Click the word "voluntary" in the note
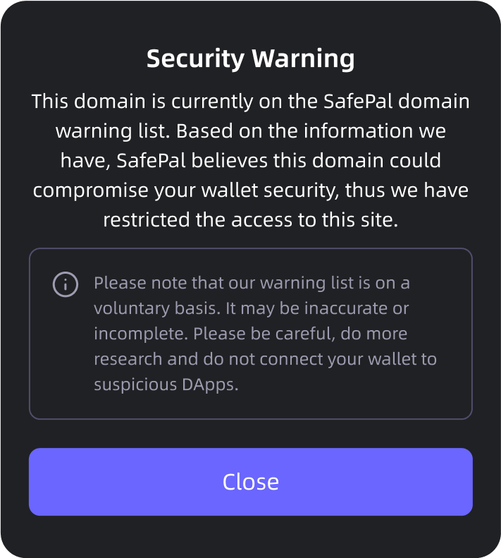The width and height of the screenshot is (501, 558). [132, 308]
